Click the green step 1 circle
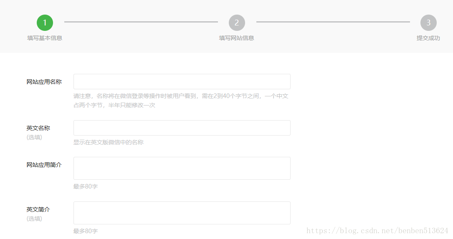Viewport: 453px width, 239px height. [45, 23]
